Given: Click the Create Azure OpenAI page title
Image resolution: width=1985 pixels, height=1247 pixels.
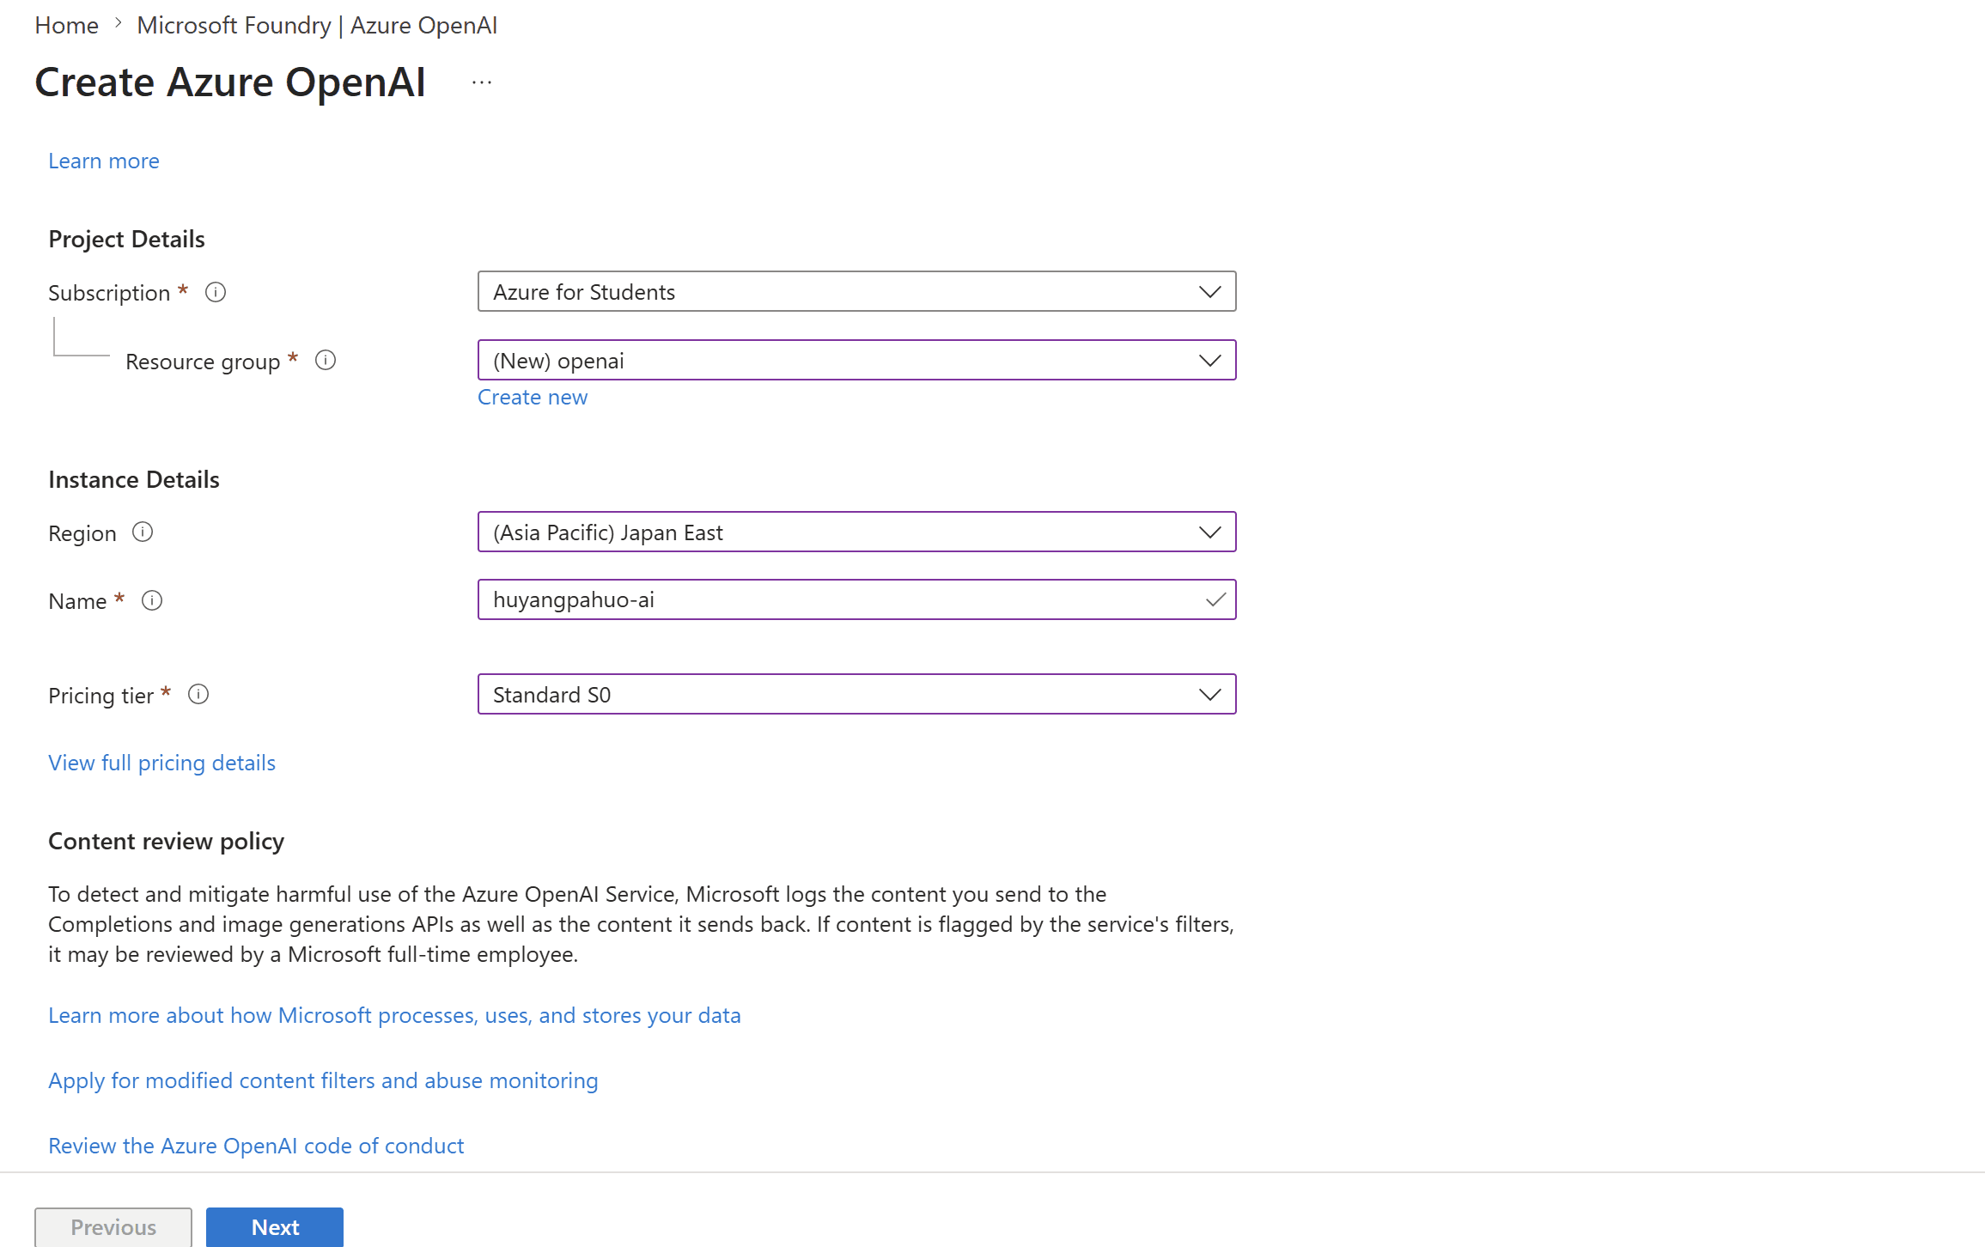Looking at the screenshot, I should [x=230, y=82].
